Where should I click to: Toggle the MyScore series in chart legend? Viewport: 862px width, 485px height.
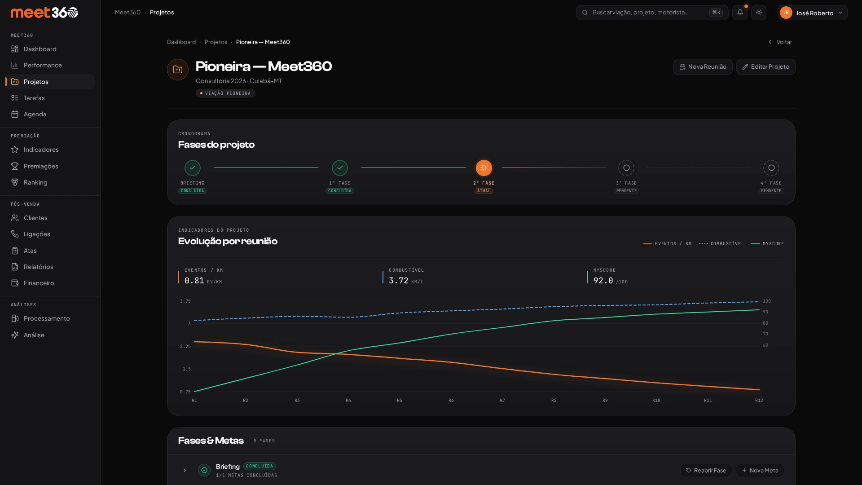(x=767, y=244)
